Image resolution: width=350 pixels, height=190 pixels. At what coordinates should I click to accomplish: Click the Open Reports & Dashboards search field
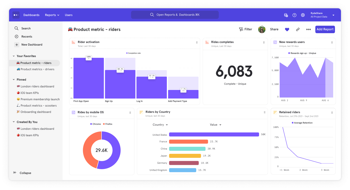pyautogui.click(x=175, y=15)
